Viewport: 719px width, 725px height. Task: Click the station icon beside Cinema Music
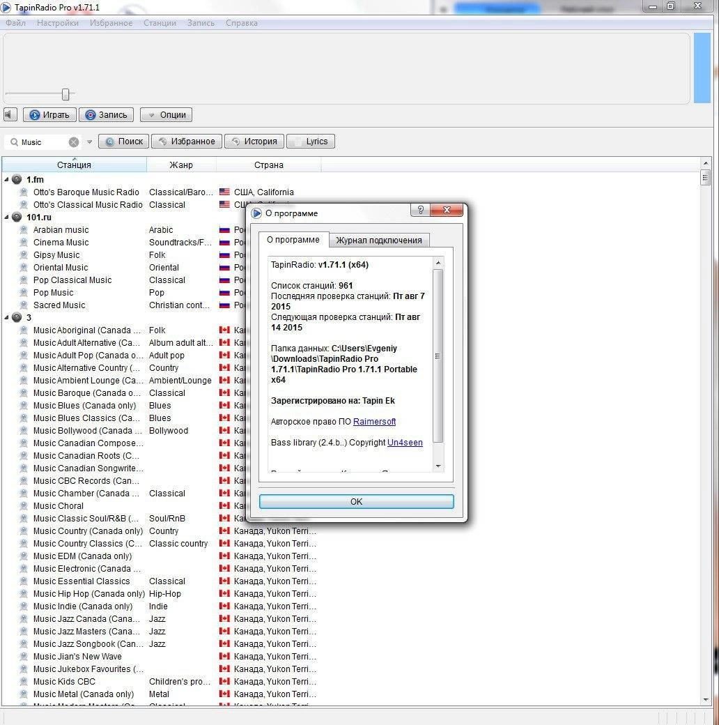pyautogui.click(x=24, y=243)
